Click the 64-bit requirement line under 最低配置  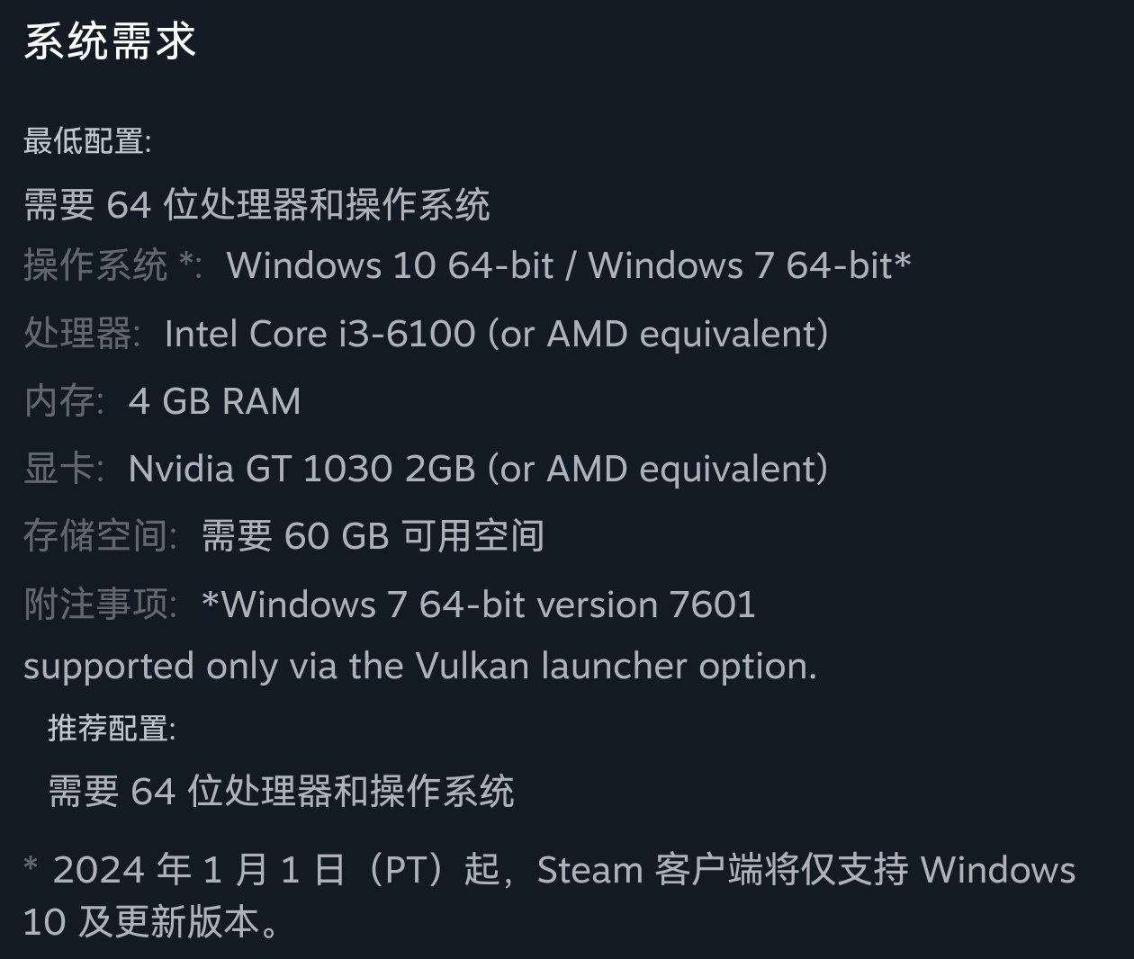[256, 205]
